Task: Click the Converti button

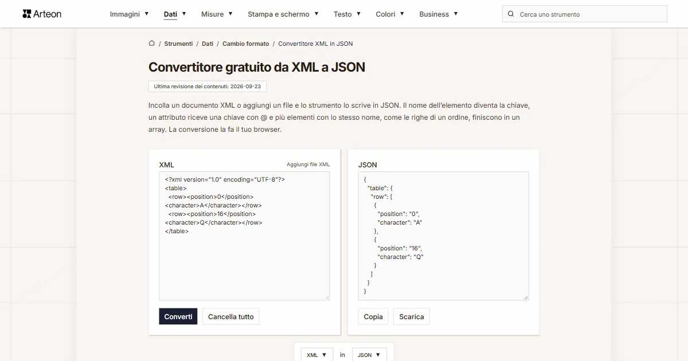Action: click(178, 316)
